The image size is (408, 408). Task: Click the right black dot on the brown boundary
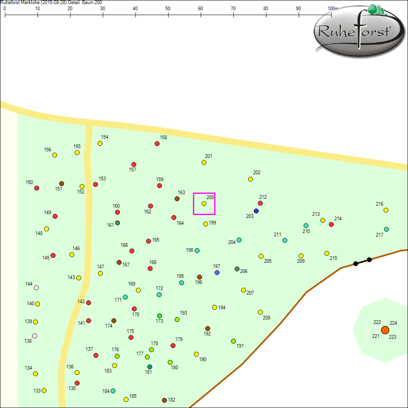tap(369, 259)
